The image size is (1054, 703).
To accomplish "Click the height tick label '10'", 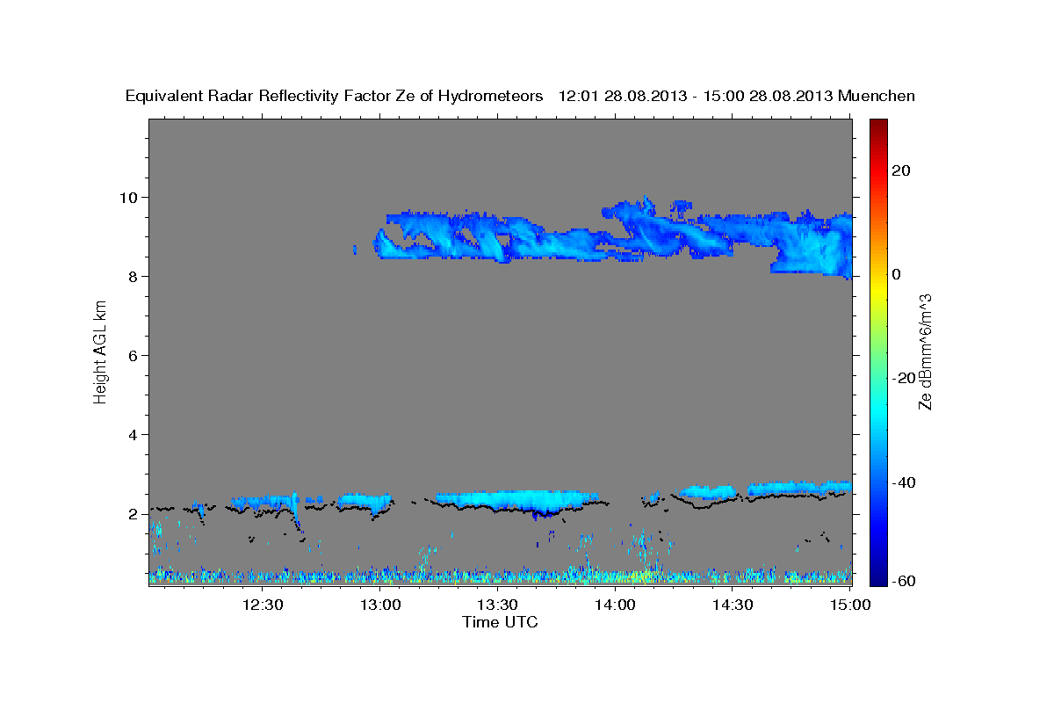I will tap(129, 197).
